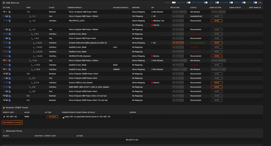Open the file icon for the SIGMACHIP USB_Keyboard row
The image size is (271, 146).
coord(10,56)
